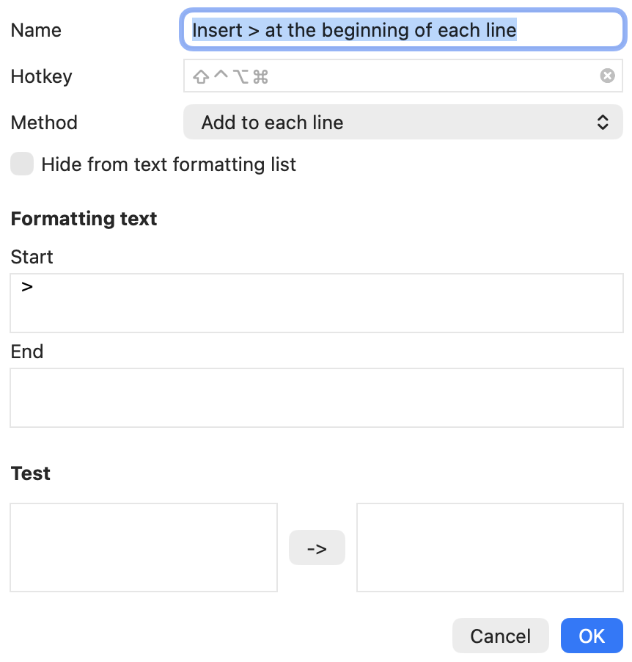
Task: Click the Shift symbol in the Hotkey field
Action: 201,77
